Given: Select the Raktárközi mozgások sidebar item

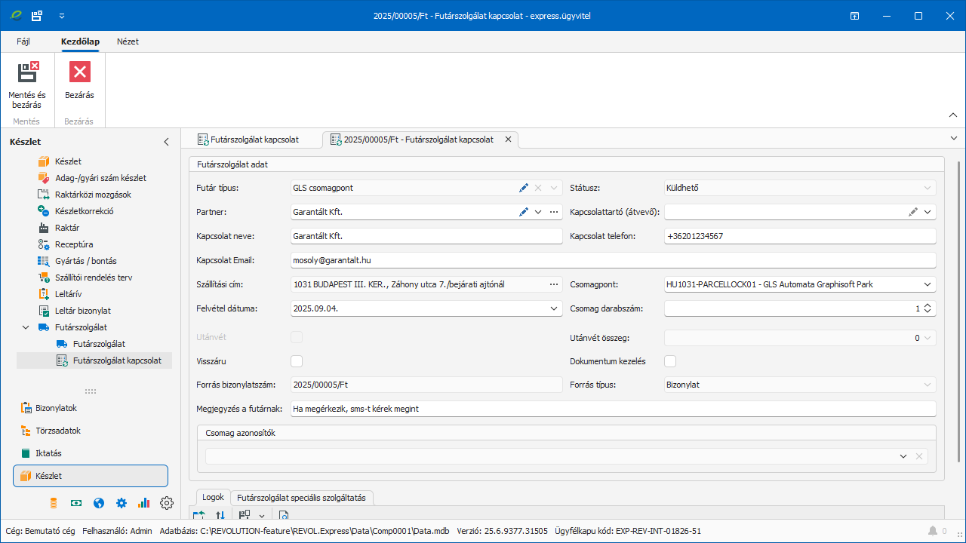Looking at the screenshot, I should [93, 195].
